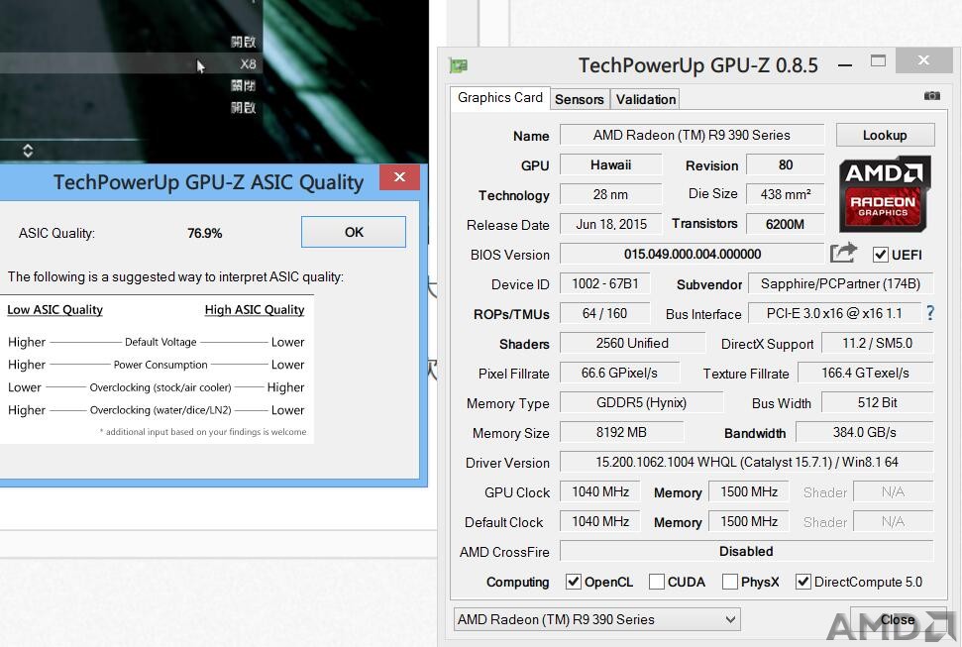
Task: Click the Name field showing R9 390 Series
Action: pyautogui.click(x=692, y=135)
